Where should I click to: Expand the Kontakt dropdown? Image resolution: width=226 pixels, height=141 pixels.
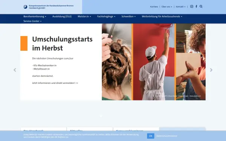point(180,7)
